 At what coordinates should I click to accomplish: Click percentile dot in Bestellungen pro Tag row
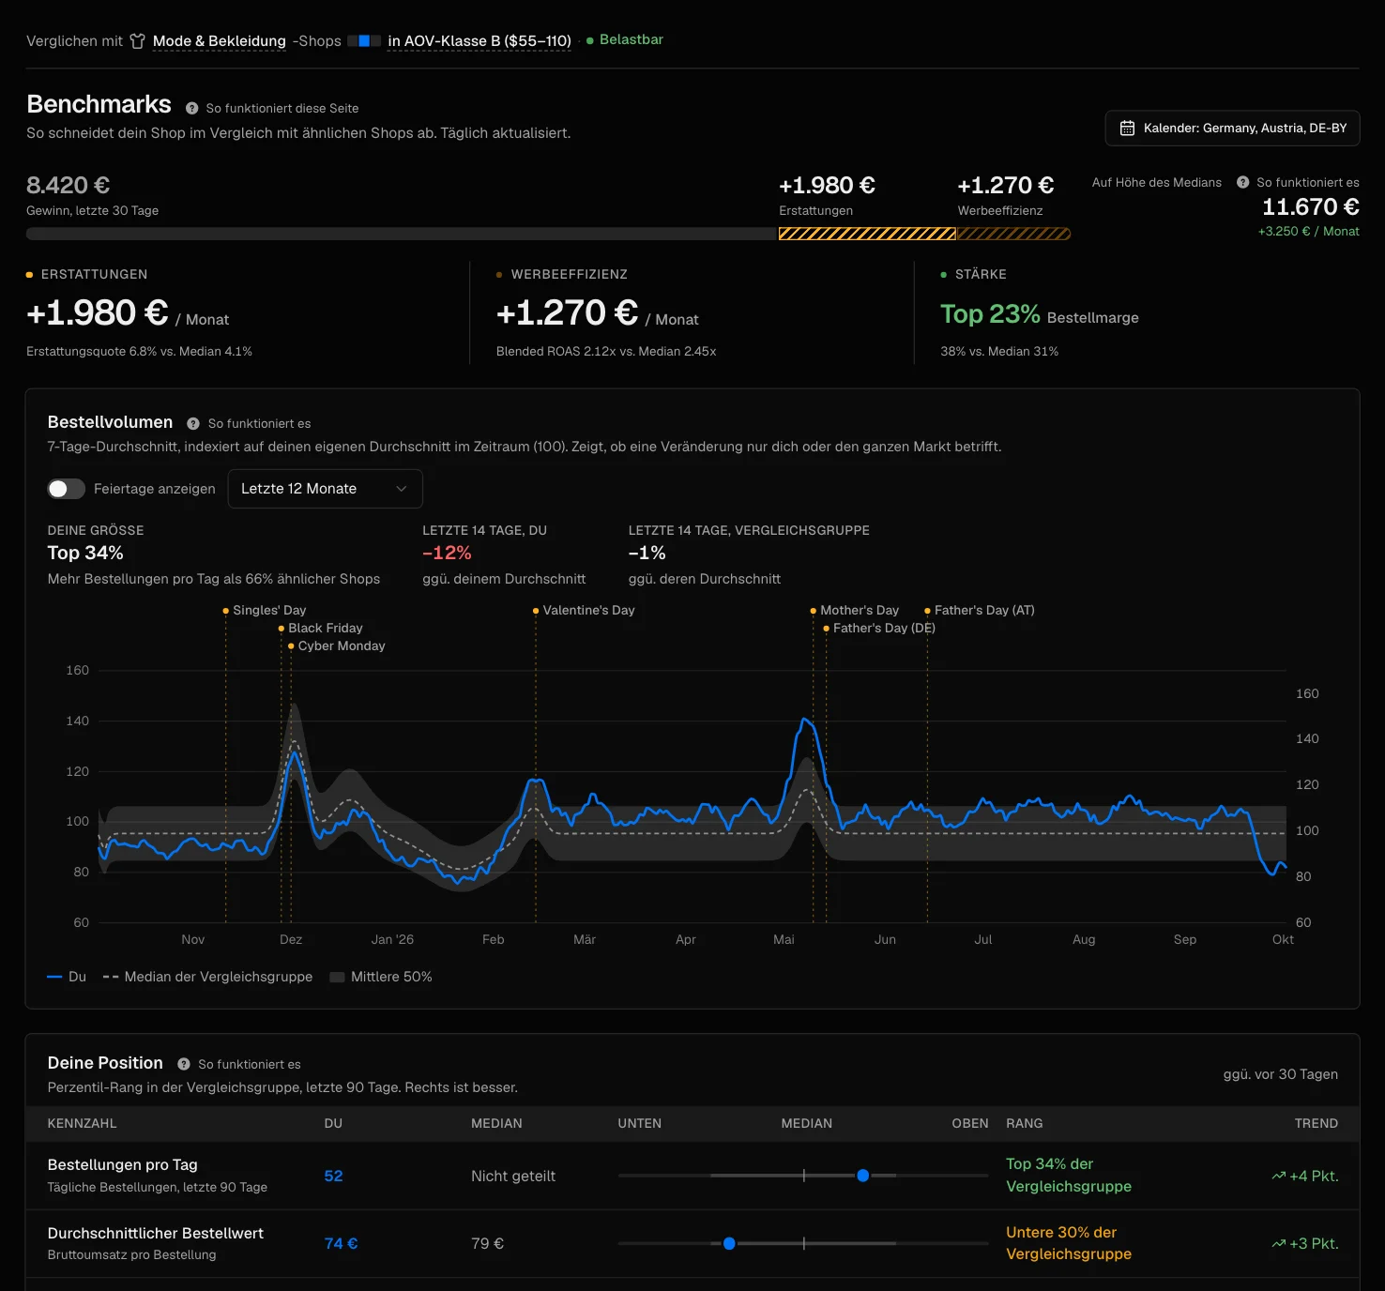coord(863,1176)
